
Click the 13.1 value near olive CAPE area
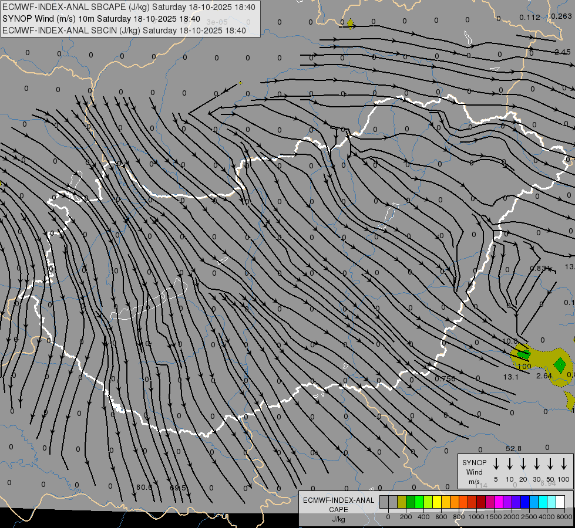[x=511, y=377]
